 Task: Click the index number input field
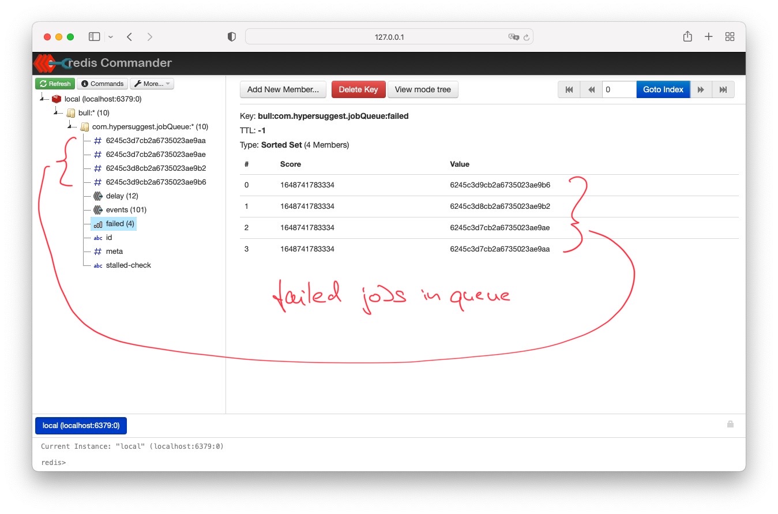click(x=619, y=89)
